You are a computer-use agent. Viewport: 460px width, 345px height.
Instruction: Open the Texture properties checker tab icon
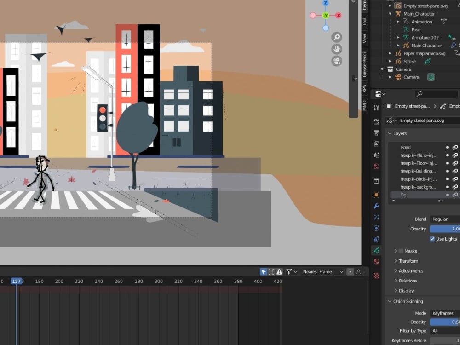pyautogui.click(x=376, y=276)
